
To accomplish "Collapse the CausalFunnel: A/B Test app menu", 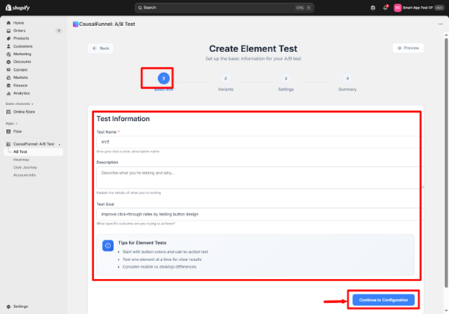I will tap(60, 144).
